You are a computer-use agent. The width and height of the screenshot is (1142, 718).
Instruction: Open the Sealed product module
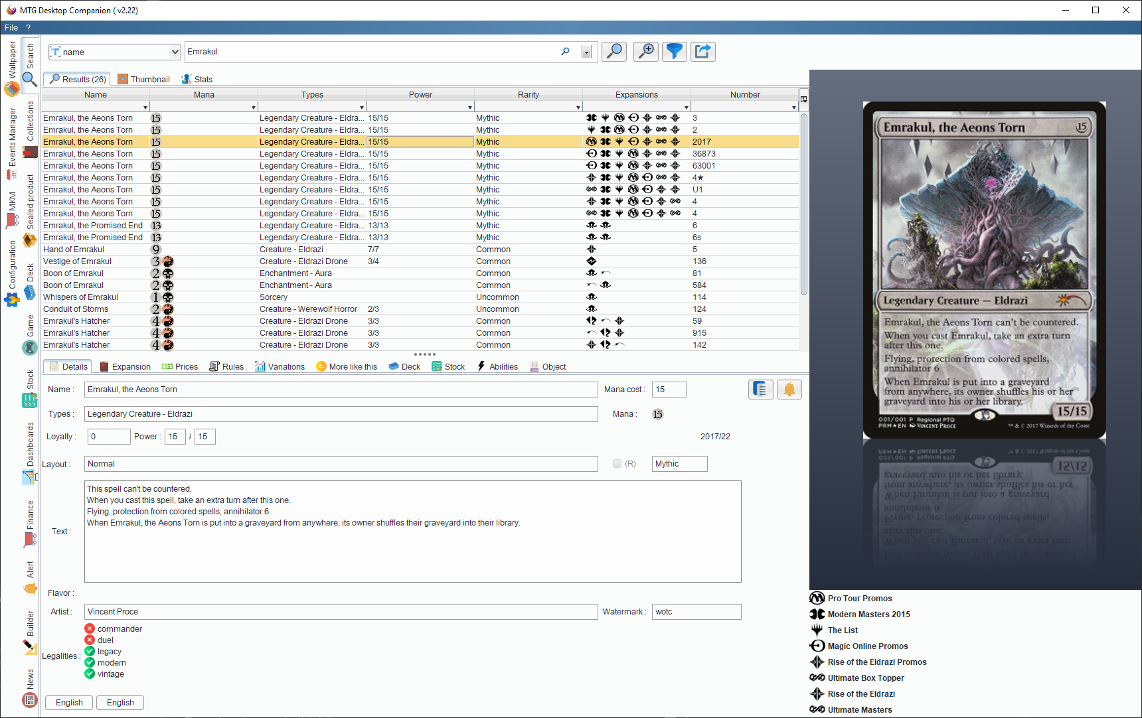pyautogui.click(x=30, y=211)
